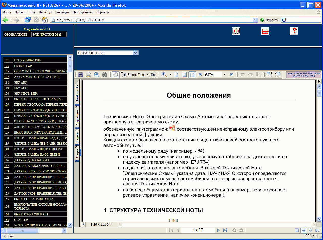Click the Firefox Home button

[45, 20]
